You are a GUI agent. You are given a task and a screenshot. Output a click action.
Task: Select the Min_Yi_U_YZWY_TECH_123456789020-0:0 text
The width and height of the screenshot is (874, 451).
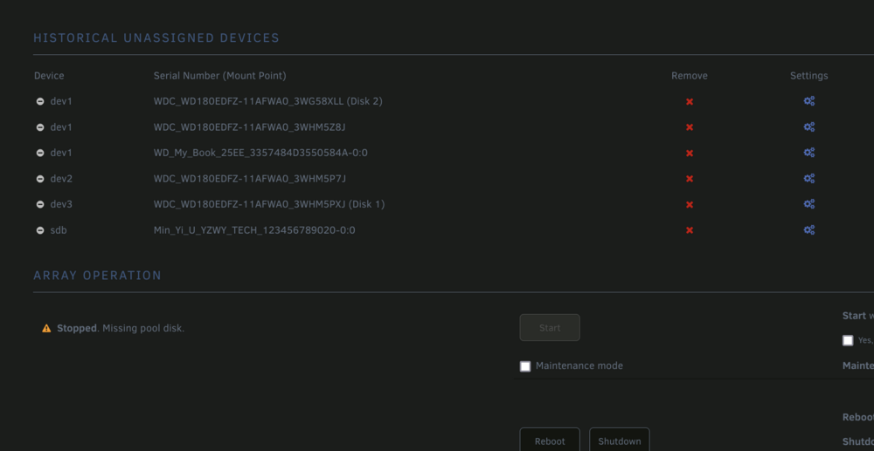click(254, 229)
